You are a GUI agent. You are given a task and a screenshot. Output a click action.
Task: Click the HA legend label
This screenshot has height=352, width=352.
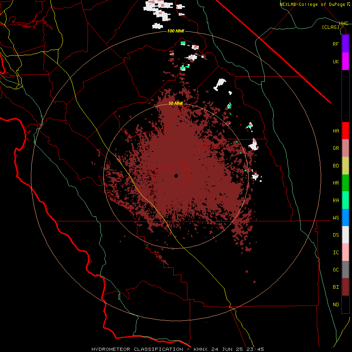(336, 131)
